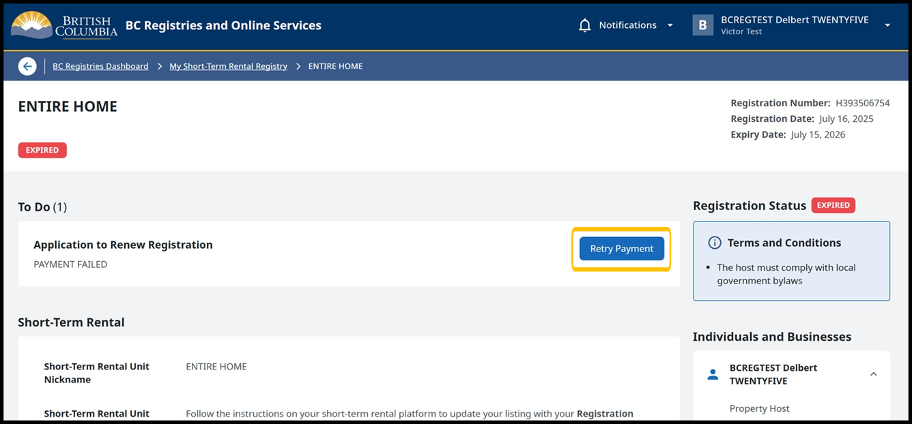Click the host must comply bylaws text

click(786, 274)
